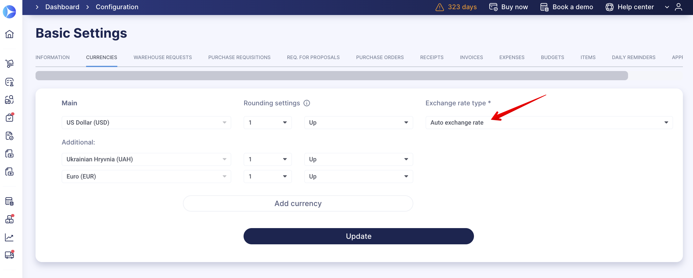Open the line chart reports sidebar icon
693x278 pixels.
[x=9, y=237]
